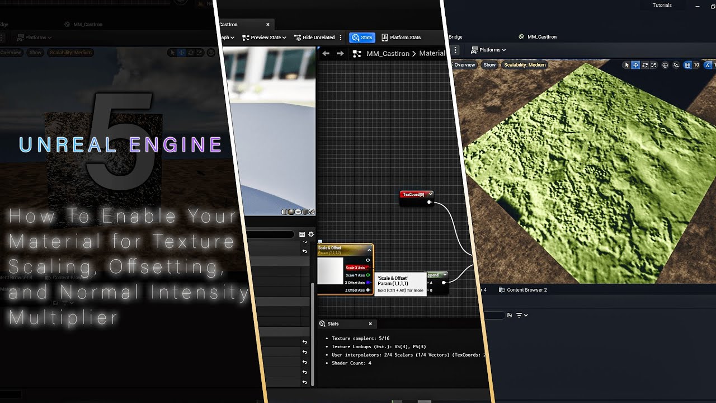Open the Tutorials button
The width and height of the screenshot is (716, 403).
[662, 6]
